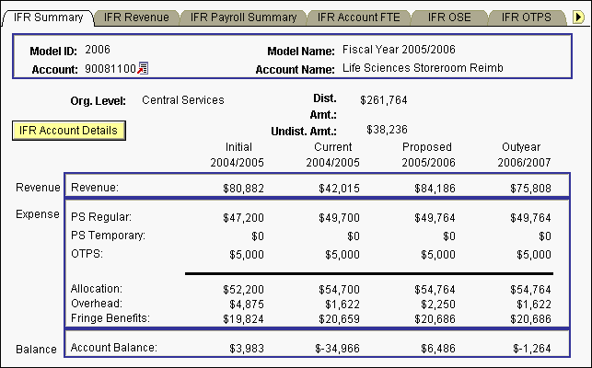
Task: Click the Current PS Regular value $49,700
Action: (x=340, y=217)
